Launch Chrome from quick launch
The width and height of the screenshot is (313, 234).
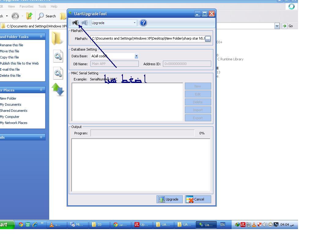point(21,225)
